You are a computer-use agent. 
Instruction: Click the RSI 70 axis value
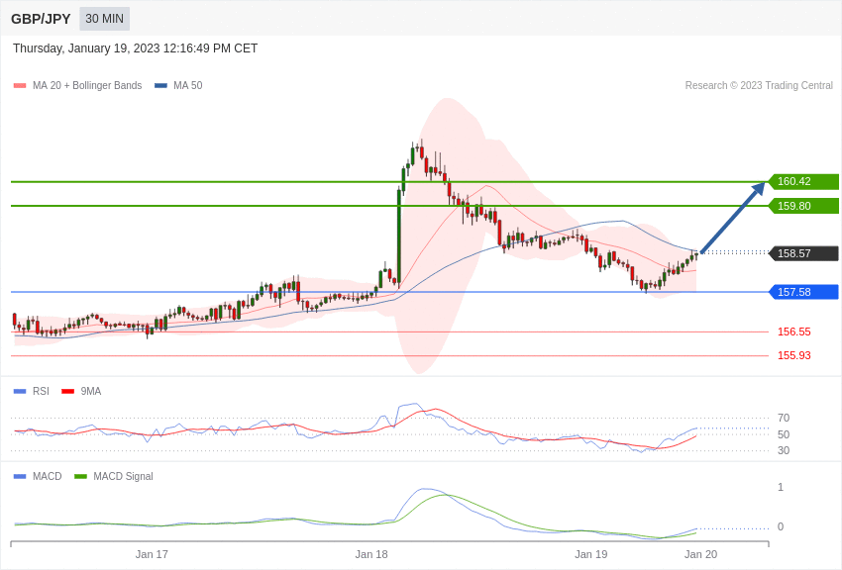[784, 418]
